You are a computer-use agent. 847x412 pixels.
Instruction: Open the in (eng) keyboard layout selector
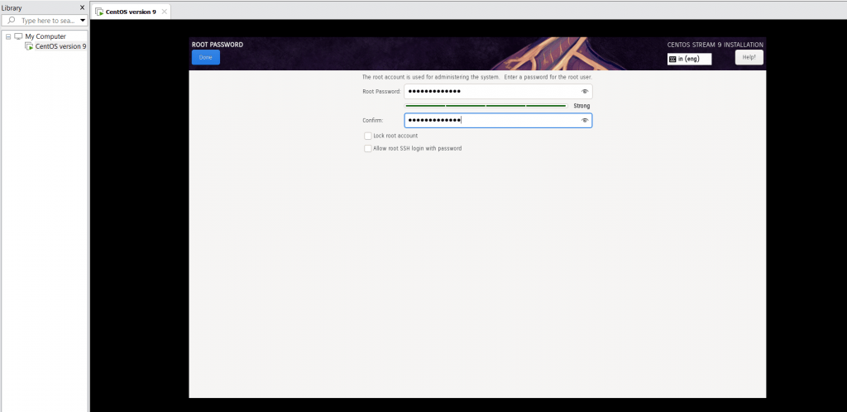[x=689, y=60]
